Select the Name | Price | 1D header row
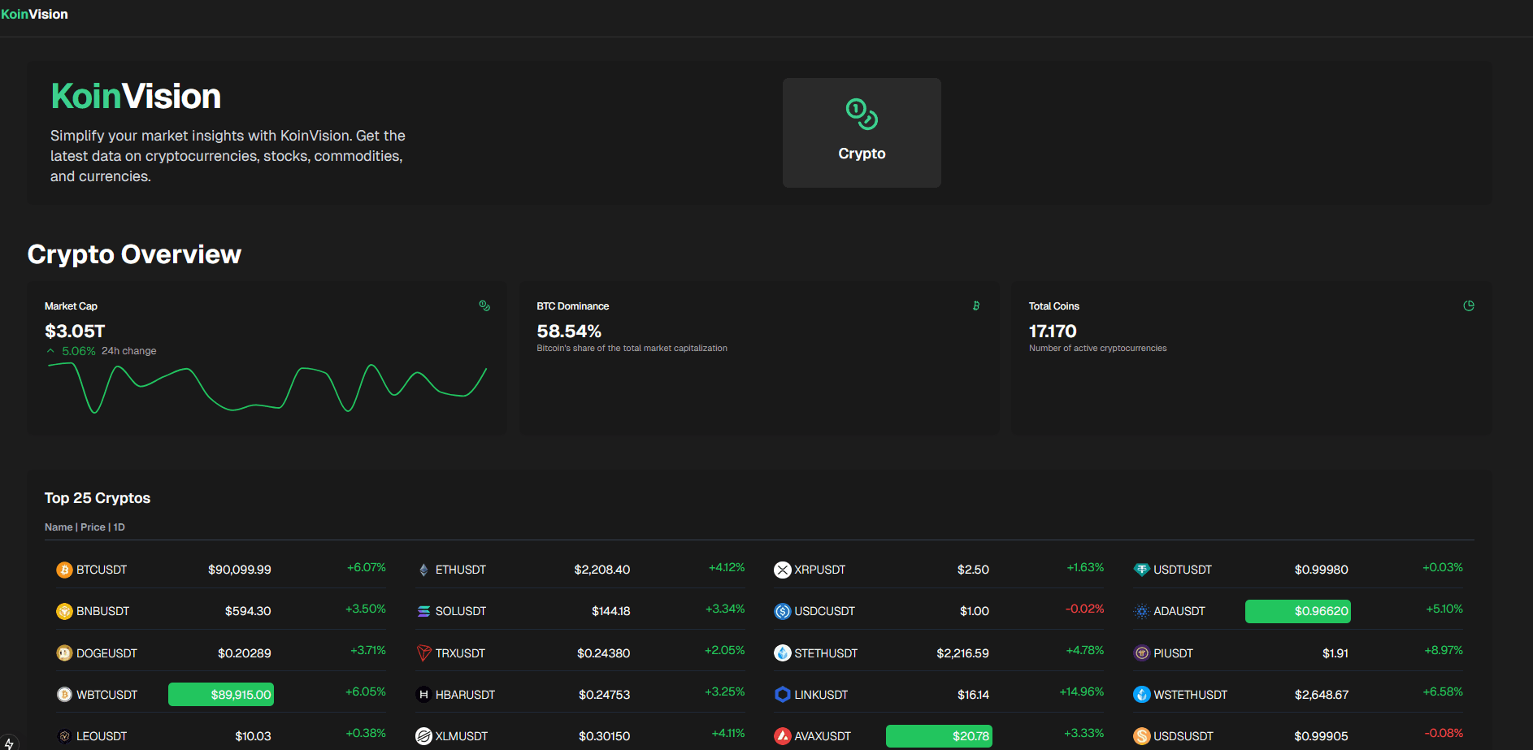Viewport: 1533px width, 750px height. (x=85, y=527)
